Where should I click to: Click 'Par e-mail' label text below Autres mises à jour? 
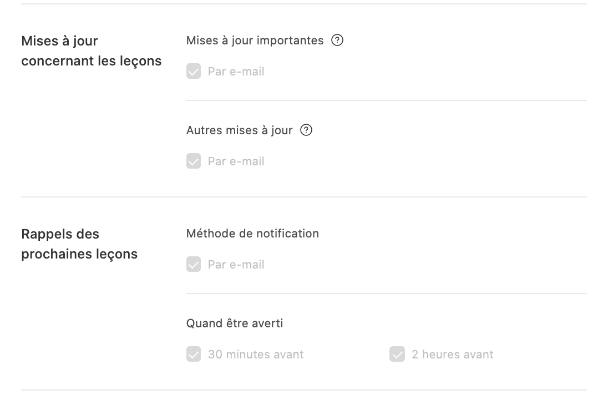[236, 161]
